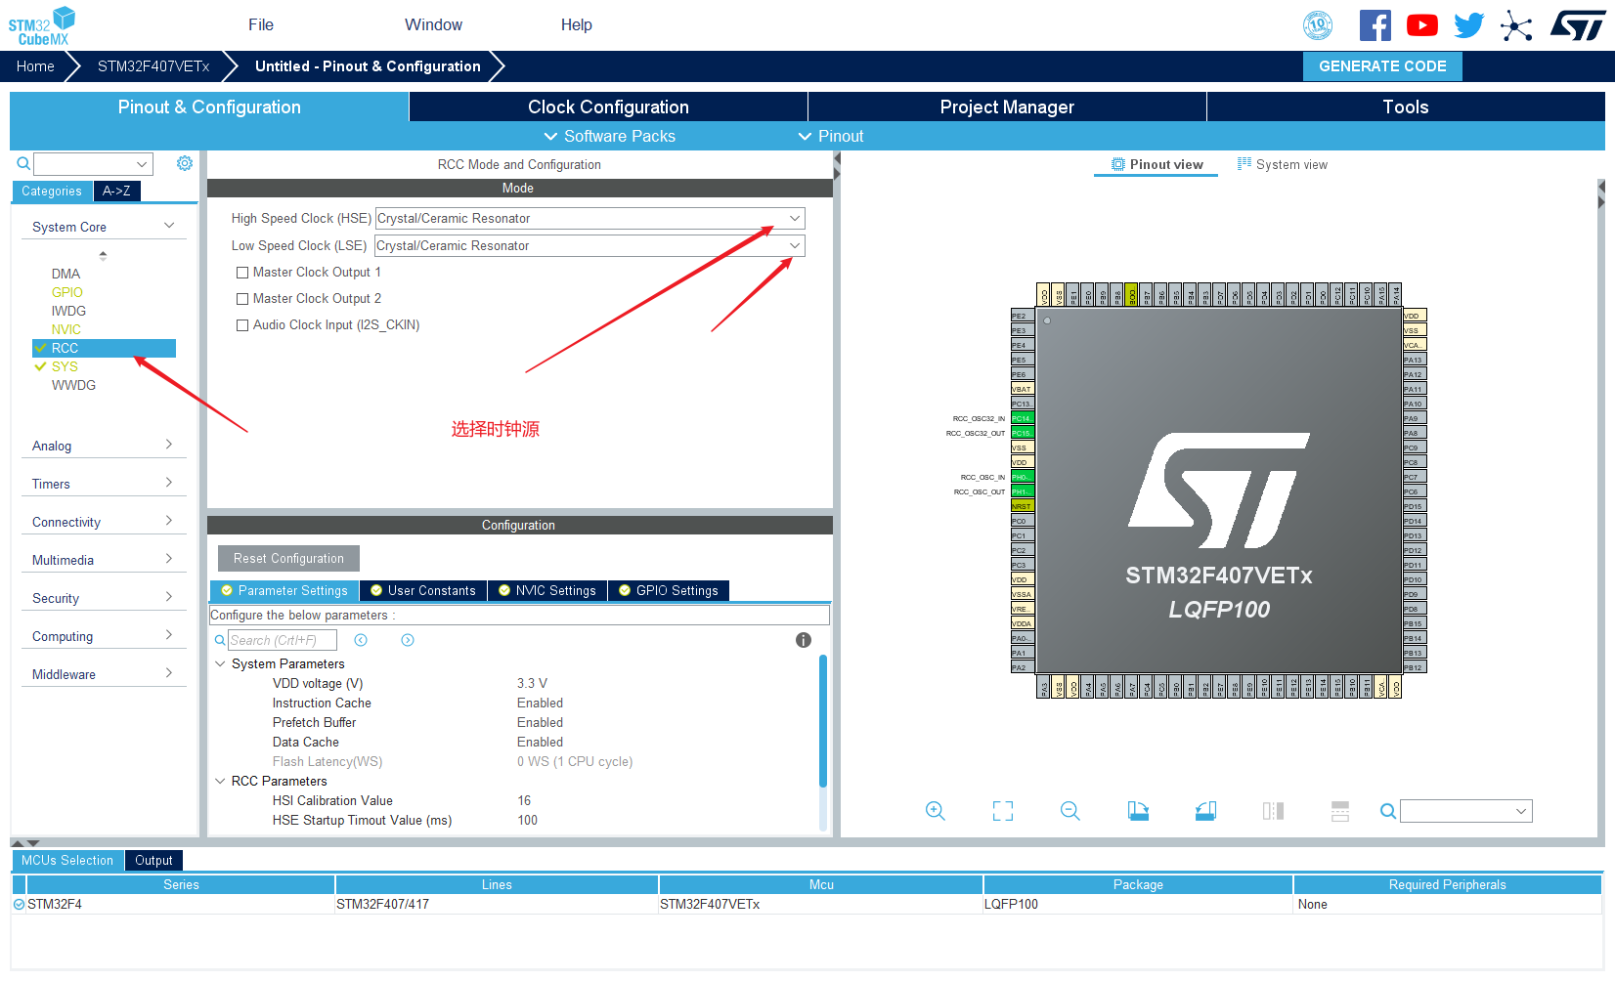The height and width of the screenshot is (981, 1615).
Task: Enable Master Clock Output 2
Action: [242, 299]
